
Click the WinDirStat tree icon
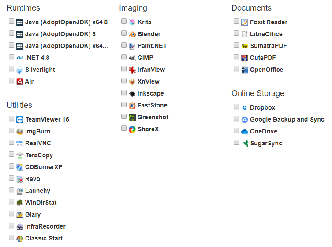pos(20,203)
